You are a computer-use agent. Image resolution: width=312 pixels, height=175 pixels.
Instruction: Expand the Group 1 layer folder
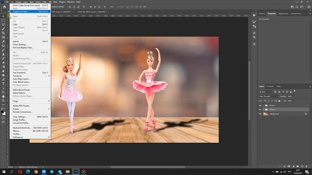(264, 105)
